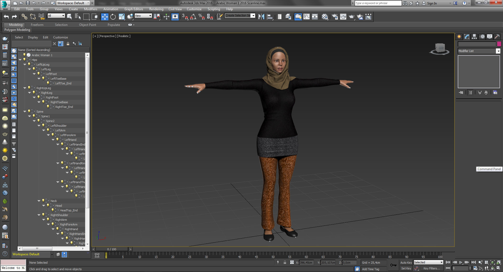Viewport: 503px width, 272px height.
Task: Open the Utilities tab in command panel
Action: (497, 37)
